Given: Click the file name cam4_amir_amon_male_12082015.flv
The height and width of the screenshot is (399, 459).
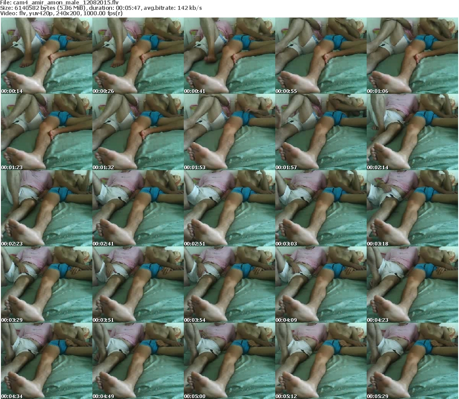Looking at the screenshot, I should click(65, 3).
